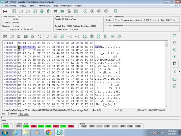Click the back arrow exit icon in toolbar
Image resolution: width=181 pixels, height=136 pixels.
coord(115,11)
